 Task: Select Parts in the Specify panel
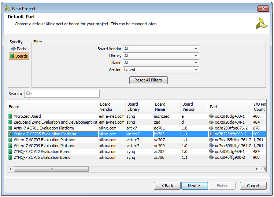19,49
